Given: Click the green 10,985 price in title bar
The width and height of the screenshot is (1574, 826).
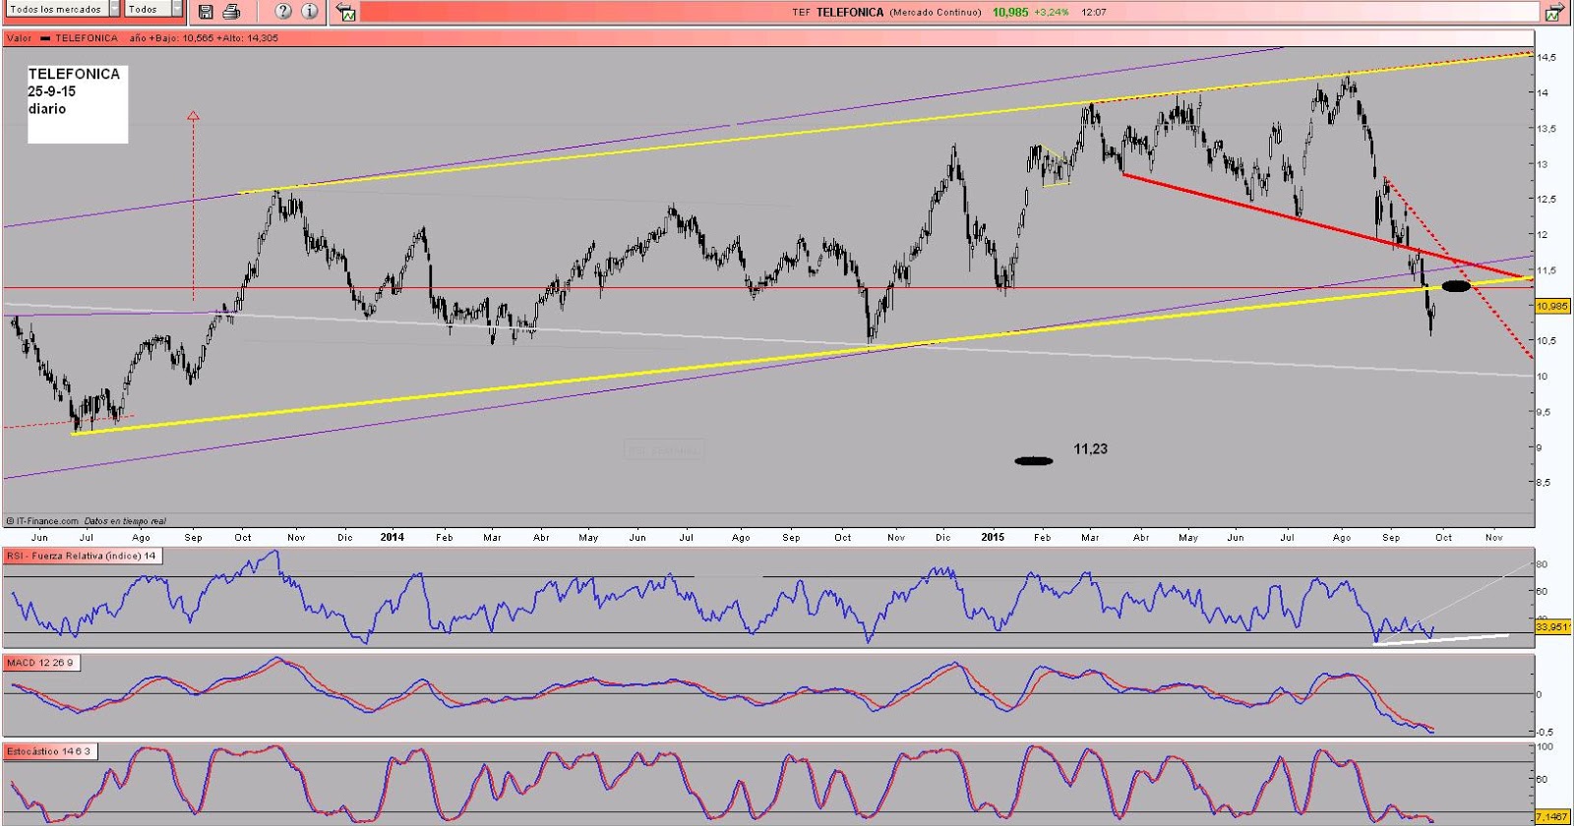Looking at the screenshot, I should pos(1010,13).
